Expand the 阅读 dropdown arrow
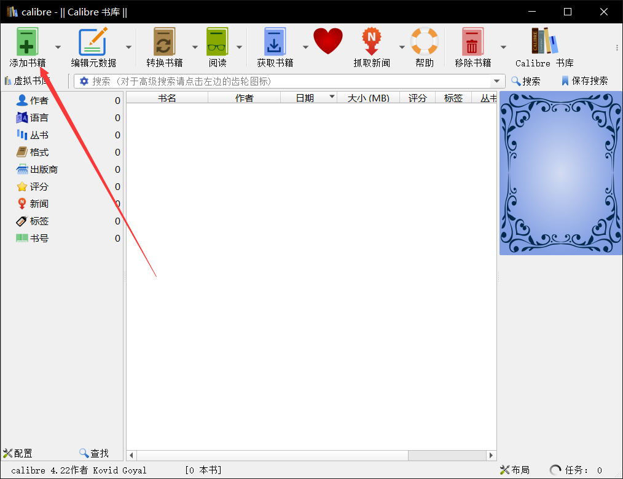623x479 pixels. pyautogui.click(x=239, y=47)
